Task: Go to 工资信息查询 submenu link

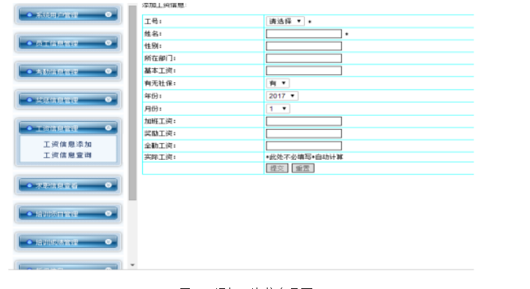Action: (x=67, y=155)
